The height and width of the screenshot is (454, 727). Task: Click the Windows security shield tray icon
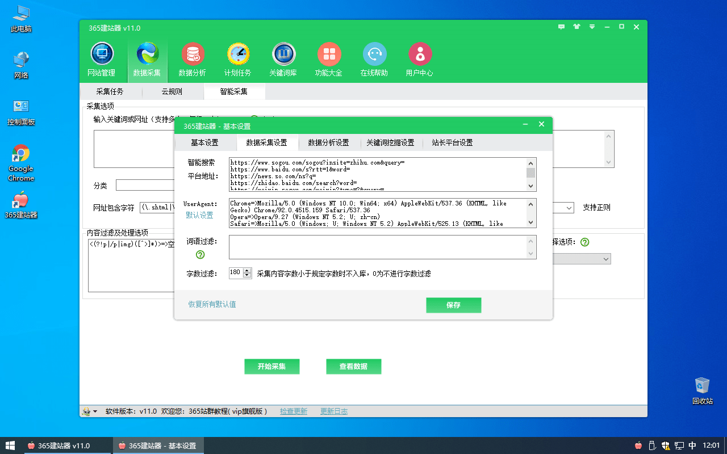[x=666, y=445]
